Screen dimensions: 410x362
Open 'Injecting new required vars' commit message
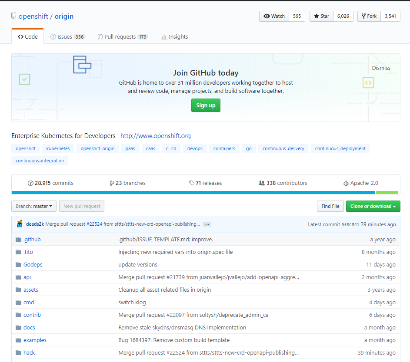pyautogui.click(x=176, y=252)
